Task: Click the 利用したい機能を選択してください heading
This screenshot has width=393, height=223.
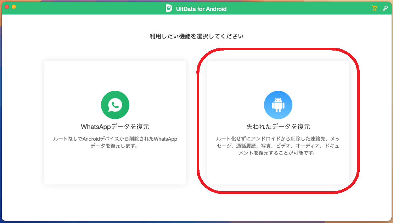Action: click(196, 36)
